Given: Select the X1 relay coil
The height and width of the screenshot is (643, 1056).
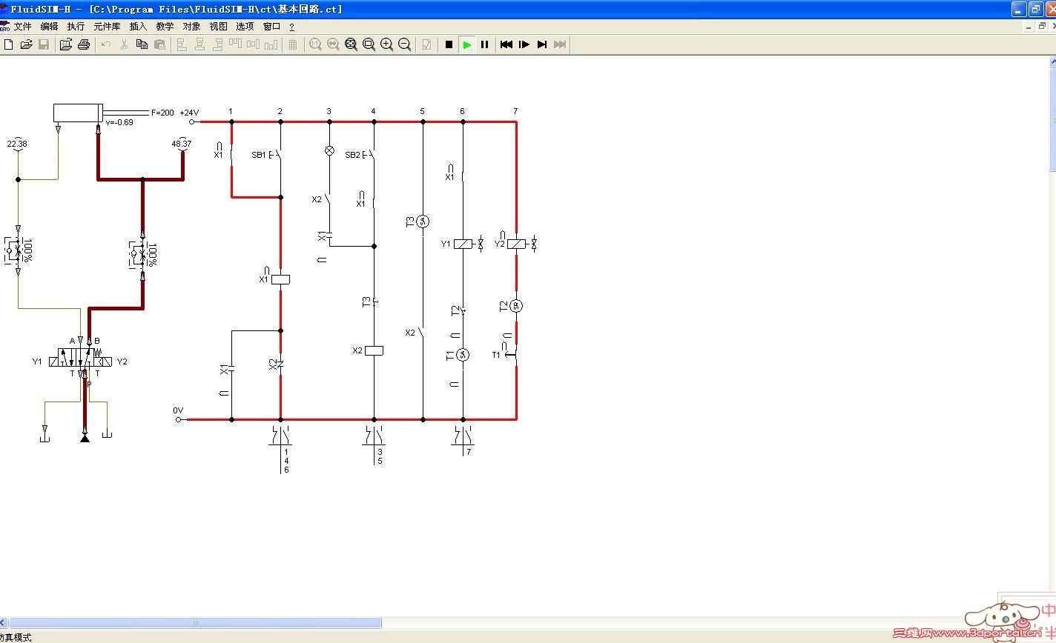Looking at the screenshot, I should [x=280, y=279].
